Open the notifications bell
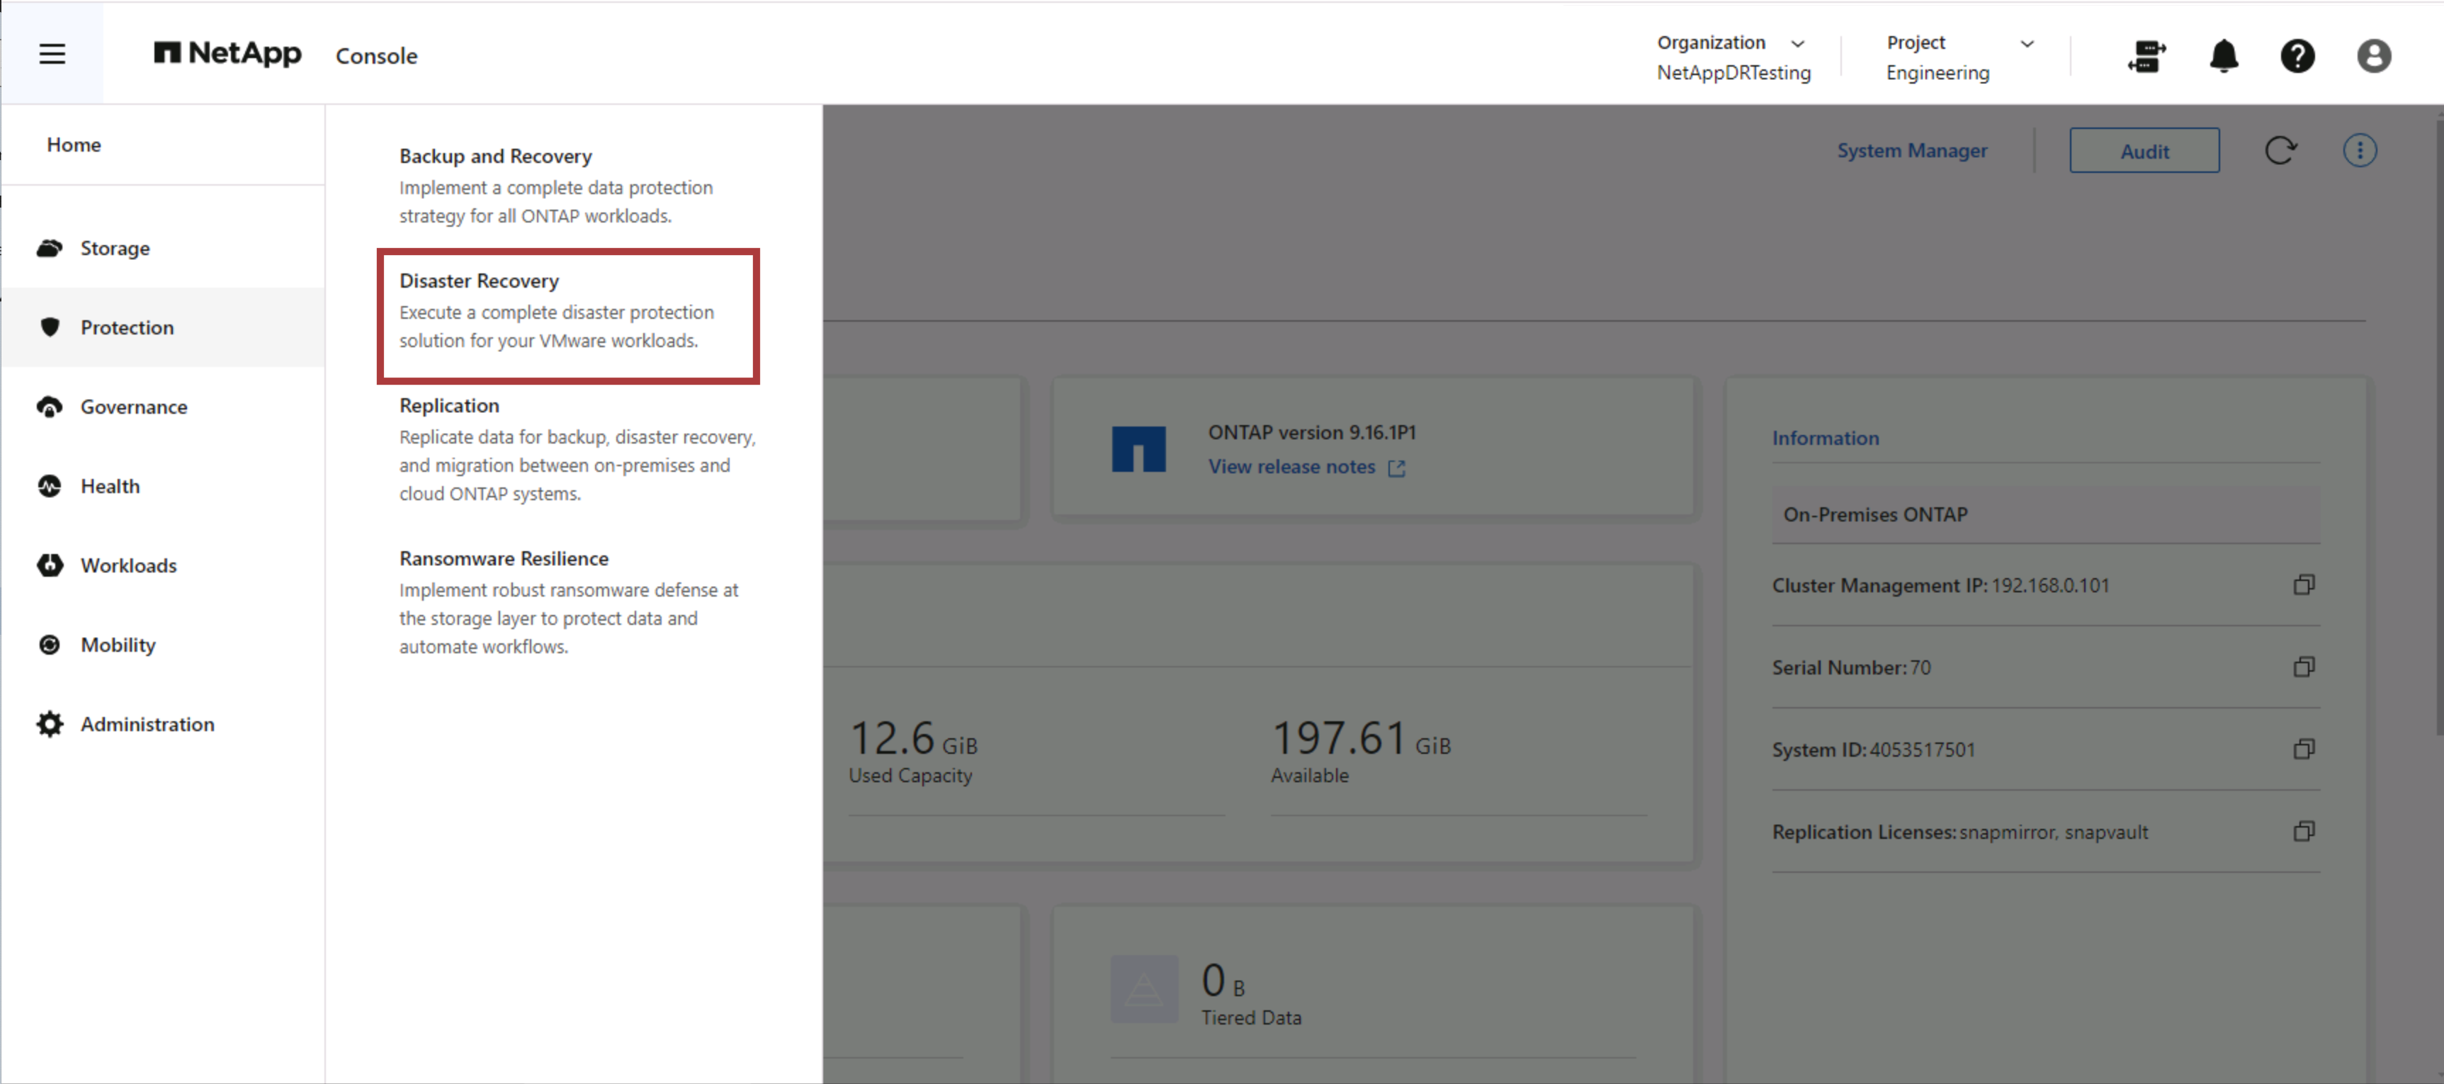This screenshot has width=2444, height=1084. click(2223, 57)
